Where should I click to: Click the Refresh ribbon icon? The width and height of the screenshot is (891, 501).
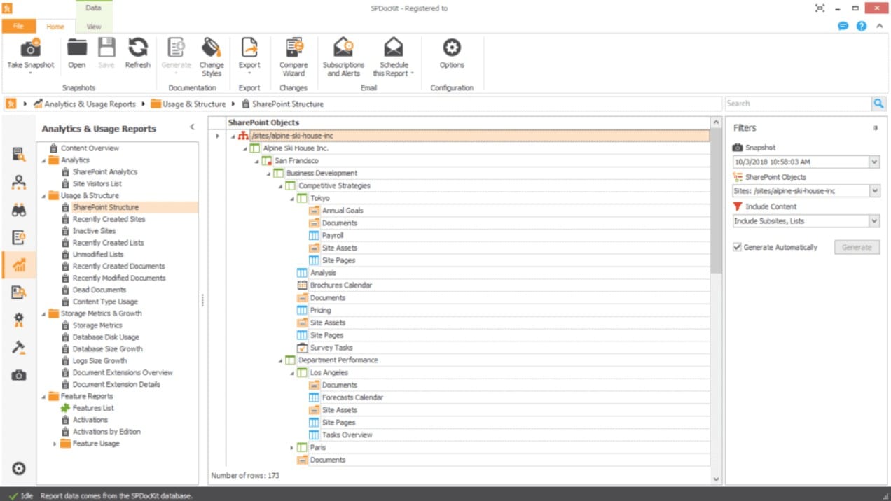pos(137,48)
